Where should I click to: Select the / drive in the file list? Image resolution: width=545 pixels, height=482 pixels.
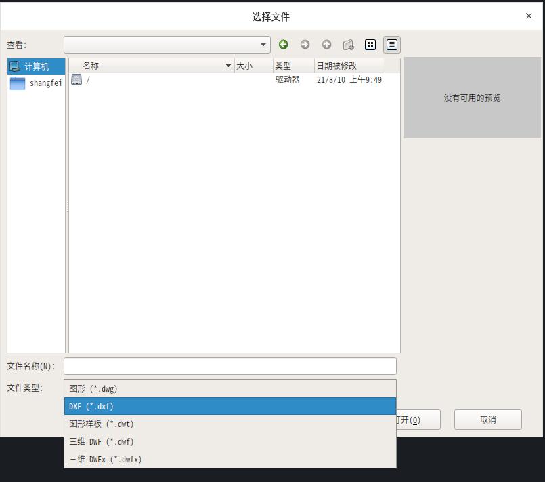pyautogui.click(x=89, y=79)
